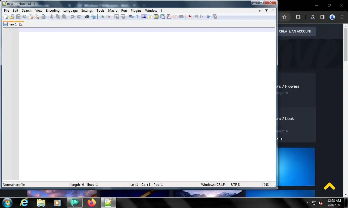The height and width of the screenshot is (208, 348).
Task: Click the Save All toolbar icon
Action: click(x=24, y=17)
